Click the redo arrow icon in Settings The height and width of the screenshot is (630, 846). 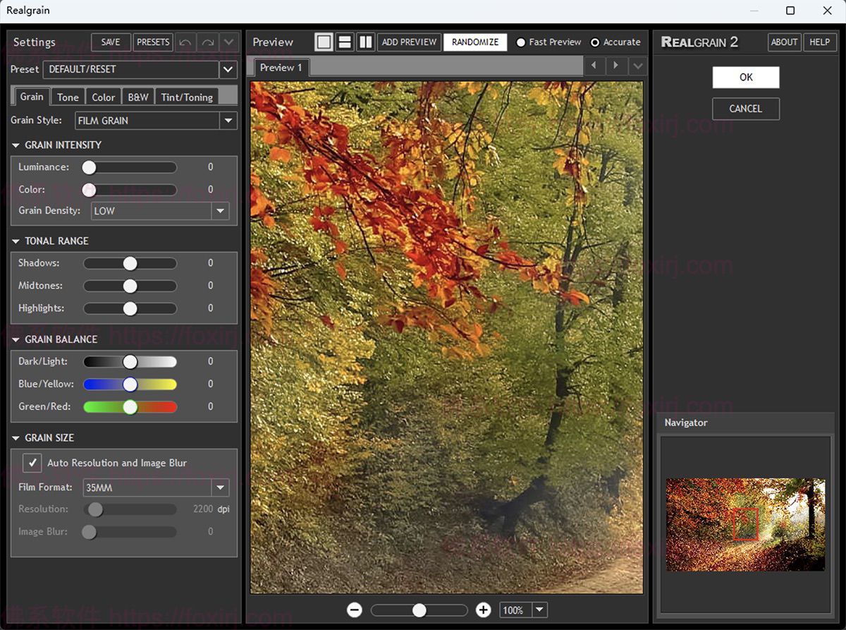pos(207,42)
